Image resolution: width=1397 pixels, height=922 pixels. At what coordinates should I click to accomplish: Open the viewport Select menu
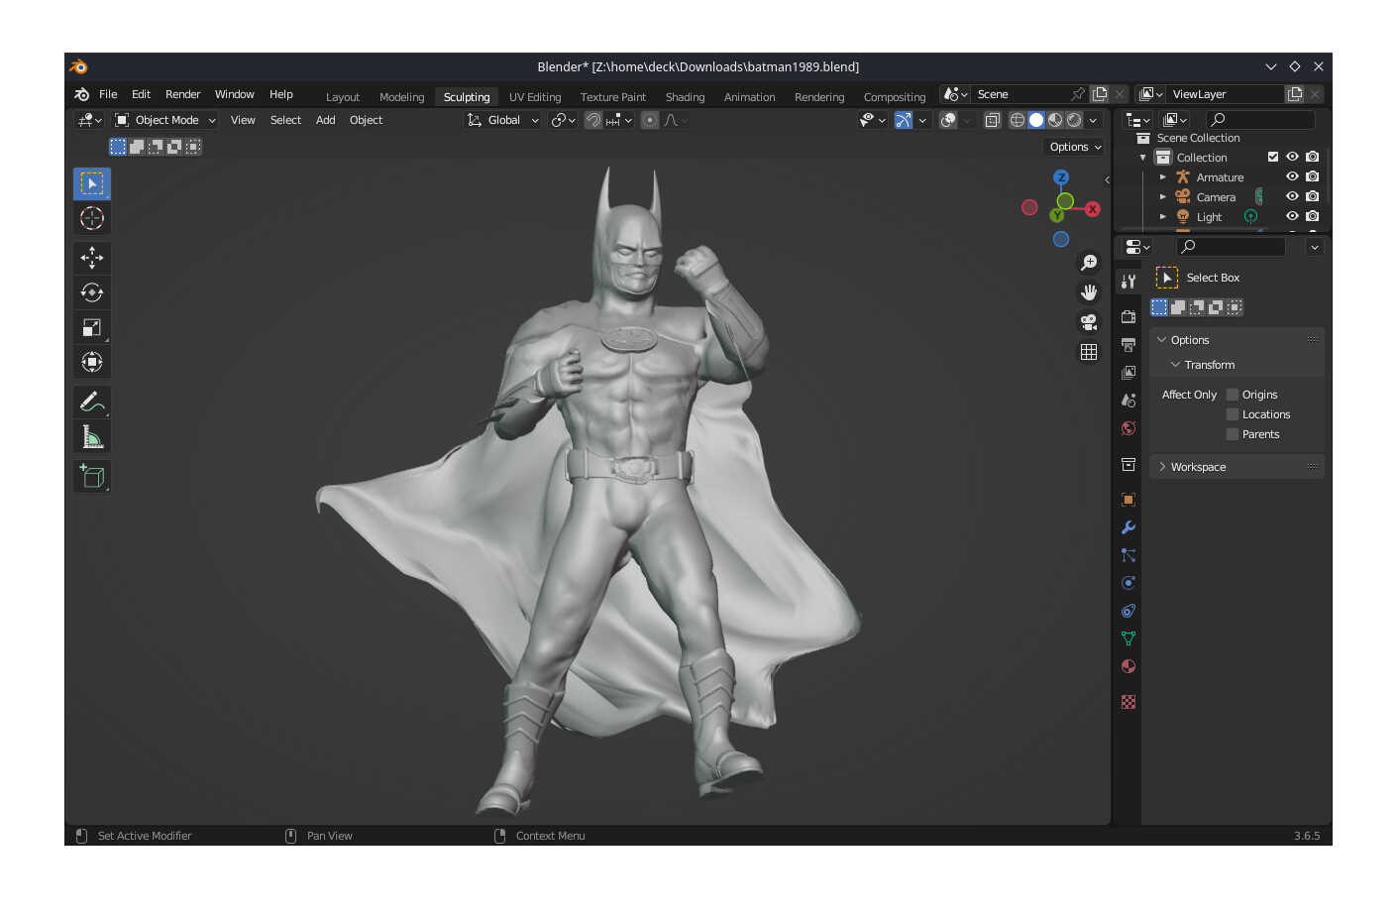pos(285,120)
